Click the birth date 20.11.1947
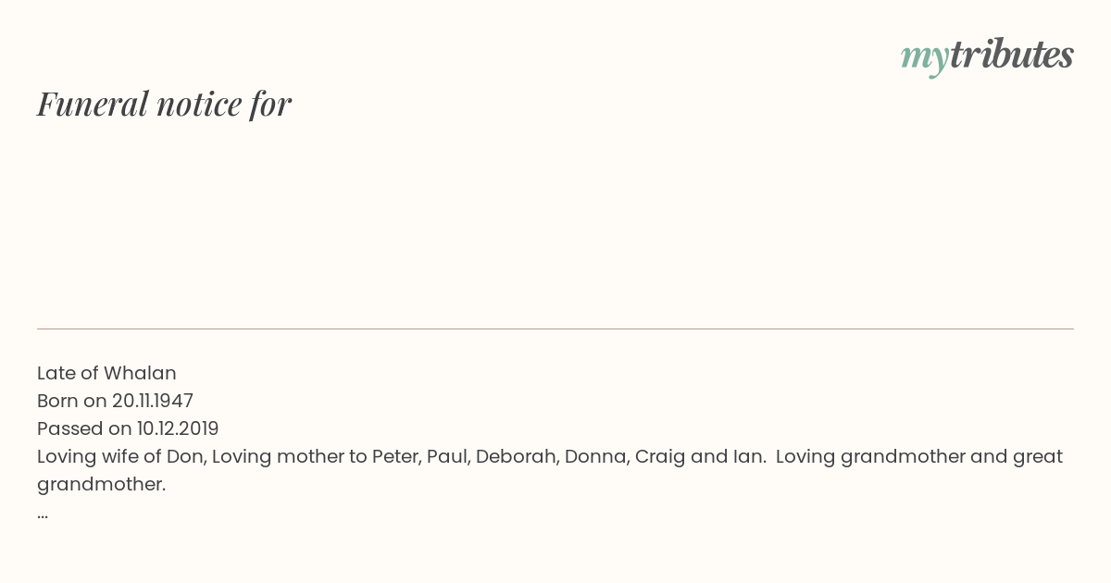The width and height of the screenshot is (1111, 583). pyautogui.click(x=153, y=401)
